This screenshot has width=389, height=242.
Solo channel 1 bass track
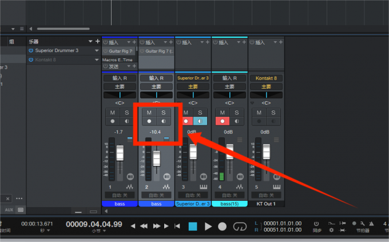tap(126, 113)
